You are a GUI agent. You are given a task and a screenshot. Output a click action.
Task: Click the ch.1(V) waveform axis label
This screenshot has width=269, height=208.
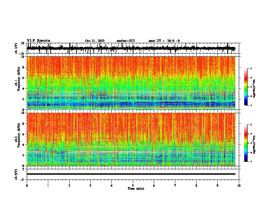click(x=16, y=48)
